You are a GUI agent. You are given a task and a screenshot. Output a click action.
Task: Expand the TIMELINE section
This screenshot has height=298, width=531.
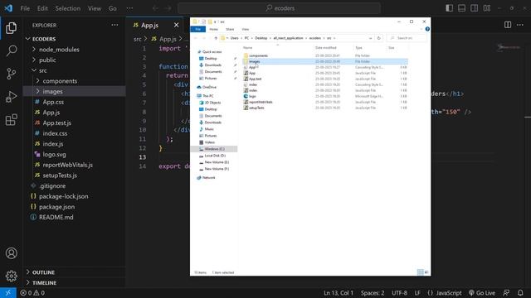(x=75, y=283)
